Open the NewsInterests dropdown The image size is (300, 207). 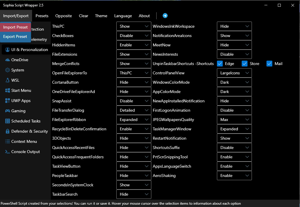(x=234, y=54)
